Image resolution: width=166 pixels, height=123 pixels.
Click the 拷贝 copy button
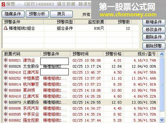(61, 14)
